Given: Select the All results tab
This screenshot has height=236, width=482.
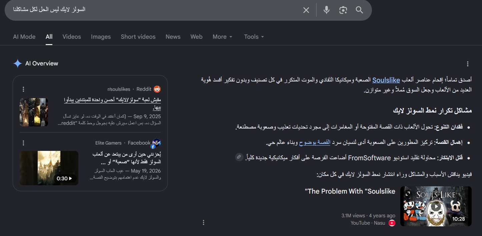Looking at the screenshot, I should click(x=49, y=37).
